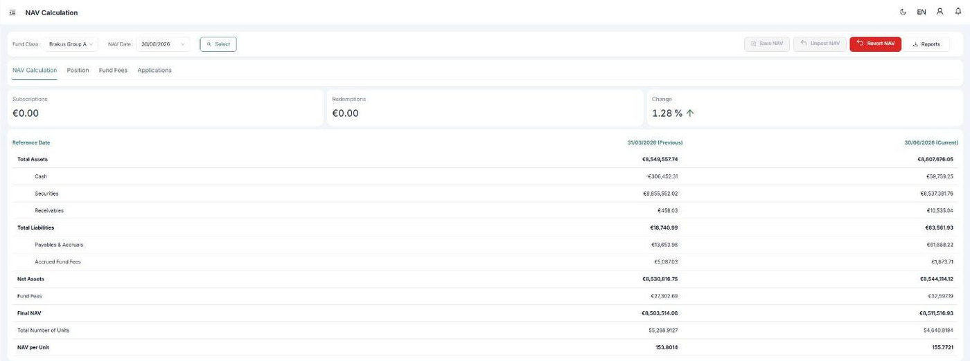This screenshot has width=970, height=361.
Task: Select the Total Number of Units label
Action: [43, 331]
